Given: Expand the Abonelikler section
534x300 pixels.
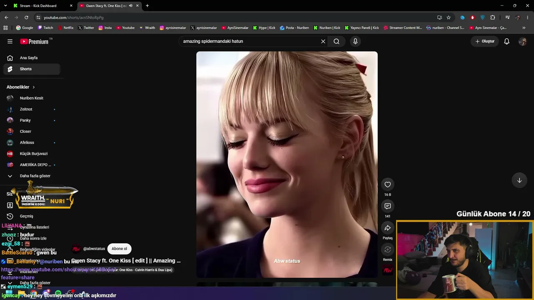Looking at the screenshot, I should [x=21, y=87].
